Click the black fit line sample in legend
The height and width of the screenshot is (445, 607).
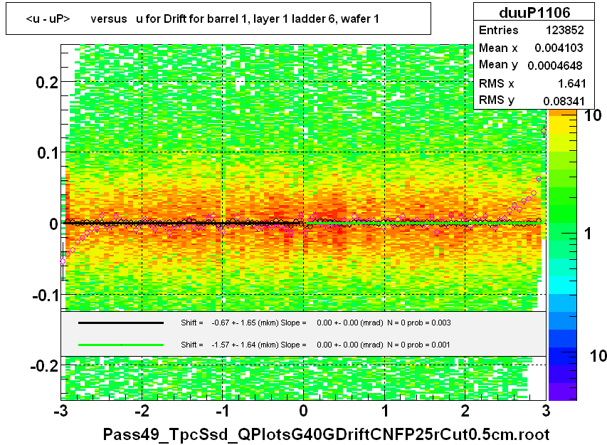pyautogui.click(x=121, y=323)
